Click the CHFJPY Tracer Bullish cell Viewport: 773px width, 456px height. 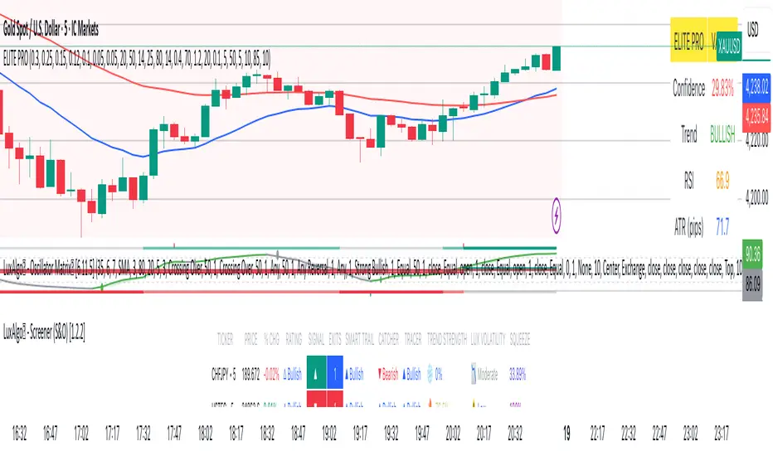coord(412,374)
